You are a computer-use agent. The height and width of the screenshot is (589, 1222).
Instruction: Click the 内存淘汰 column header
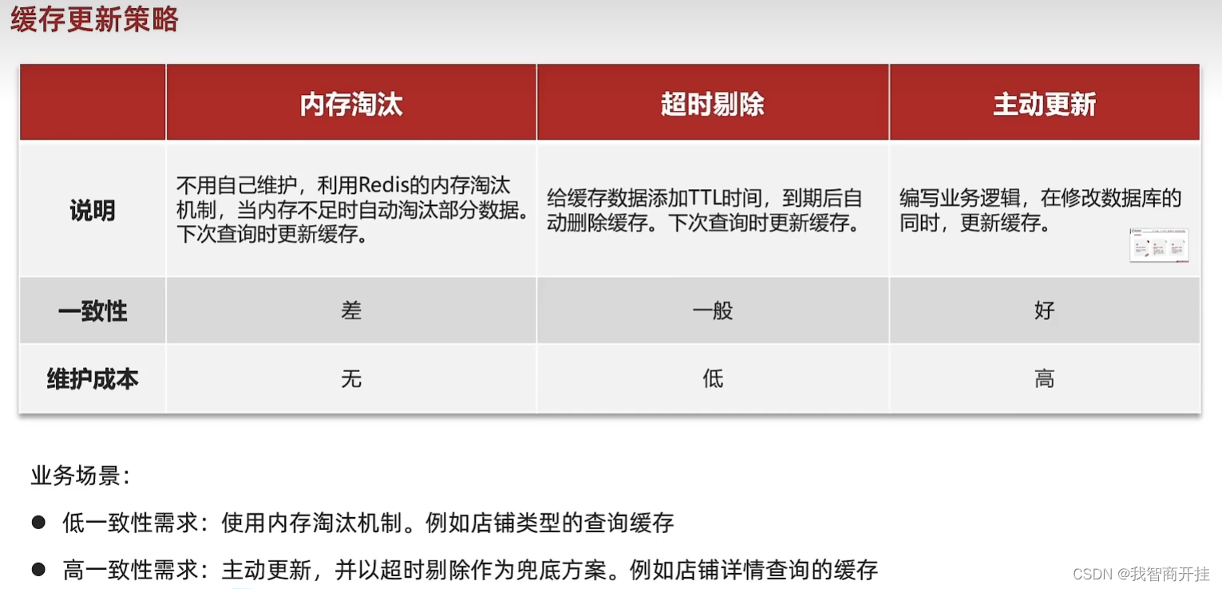coord(351,104)
